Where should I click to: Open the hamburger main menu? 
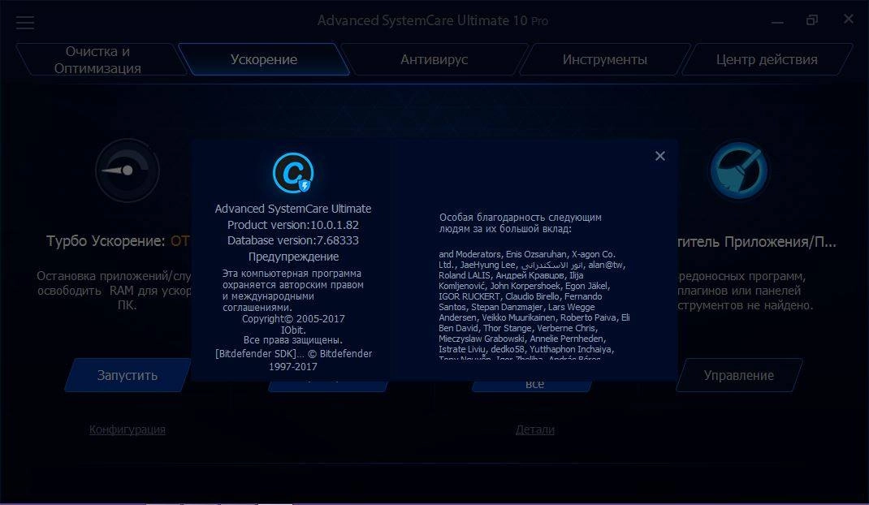(x=25, y=22)
